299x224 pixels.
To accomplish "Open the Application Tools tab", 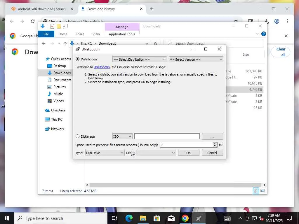I will pos(122,34).
